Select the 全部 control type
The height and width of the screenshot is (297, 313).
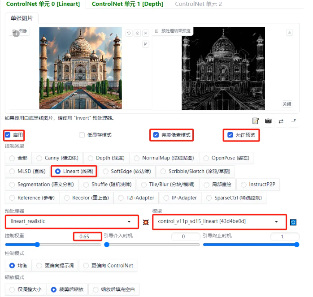pos(18,158)
